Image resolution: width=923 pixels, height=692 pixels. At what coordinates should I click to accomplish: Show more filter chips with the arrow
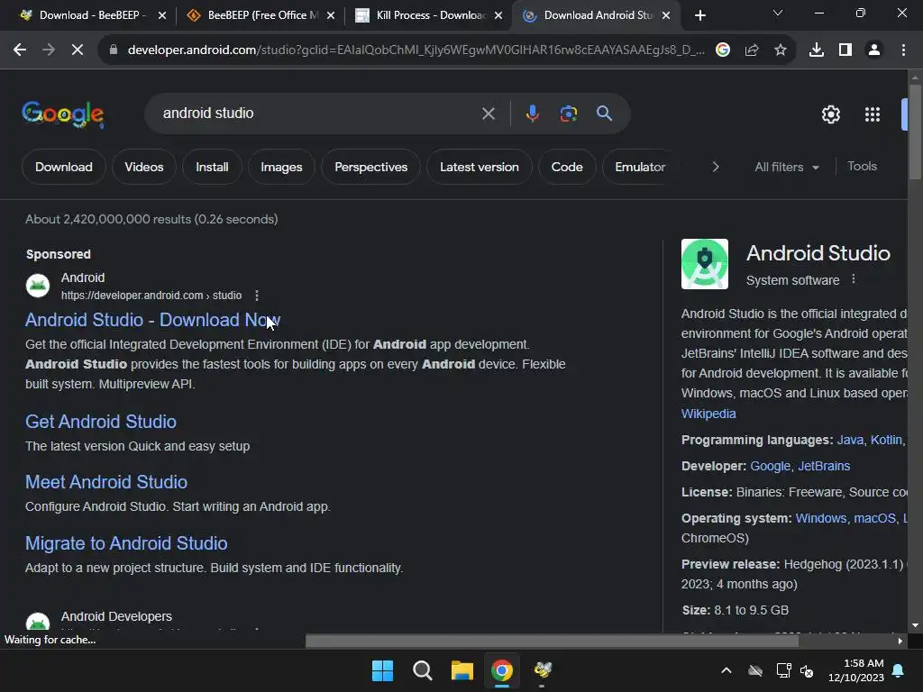click(x=715, y=167)
